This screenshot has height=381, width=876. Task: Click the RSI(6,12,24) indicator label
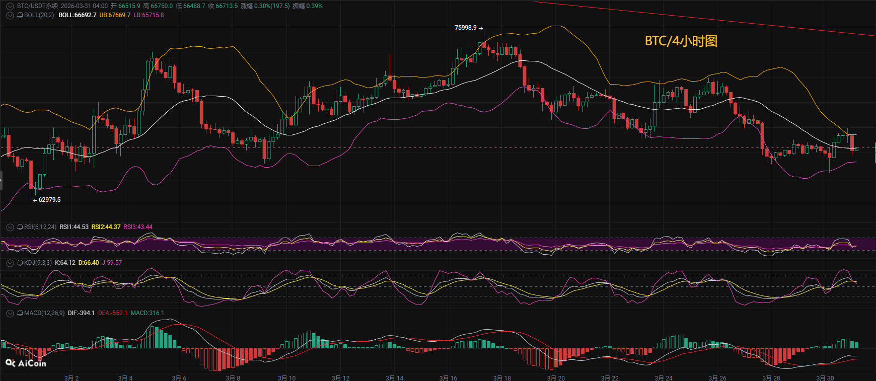coord(40,227)
